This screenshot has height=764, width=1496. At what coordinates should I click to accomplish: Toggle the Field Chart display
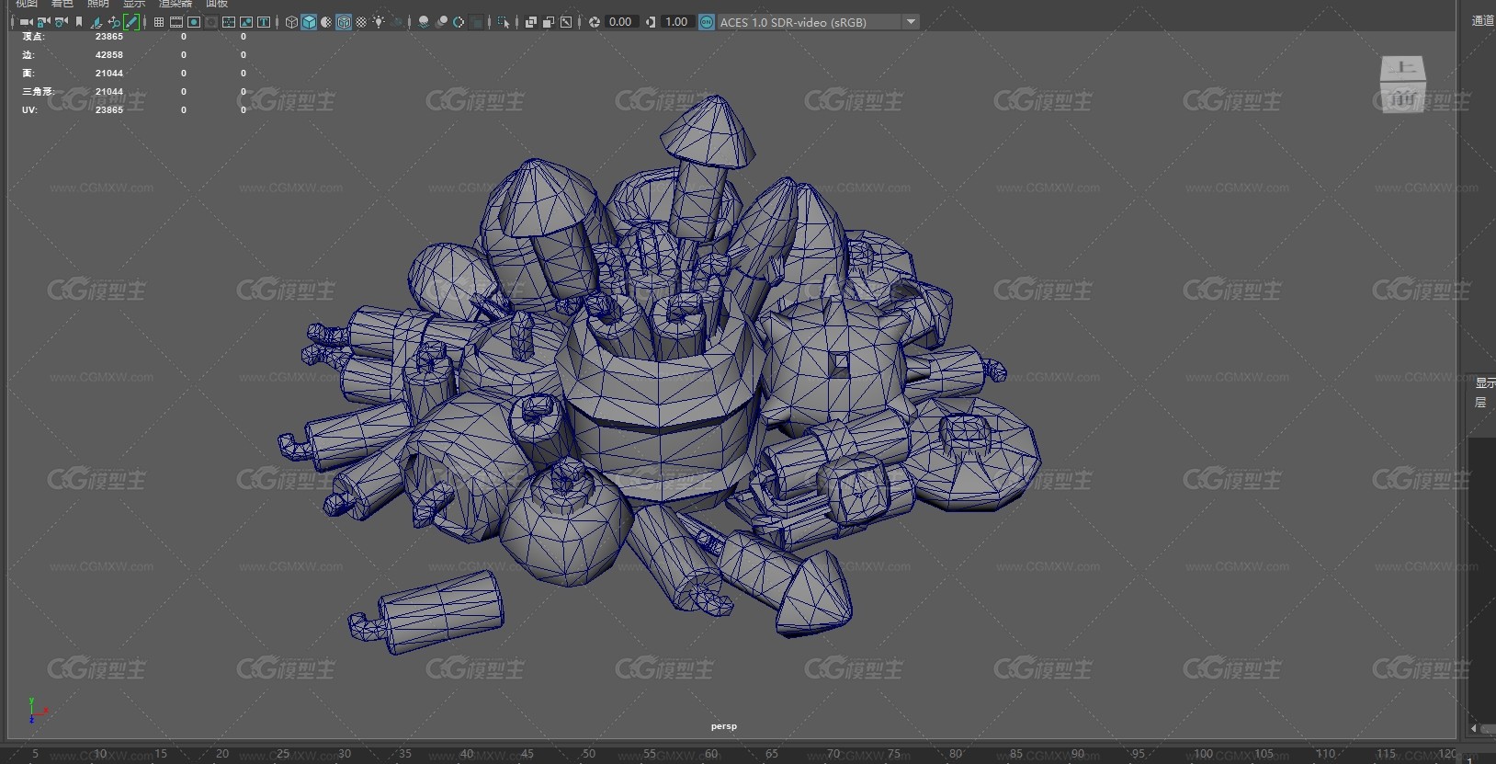click(x=228, y=22)
